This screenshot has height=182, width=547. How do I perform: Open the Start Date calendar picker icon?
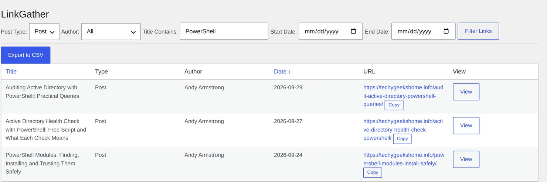pos(353,31)
